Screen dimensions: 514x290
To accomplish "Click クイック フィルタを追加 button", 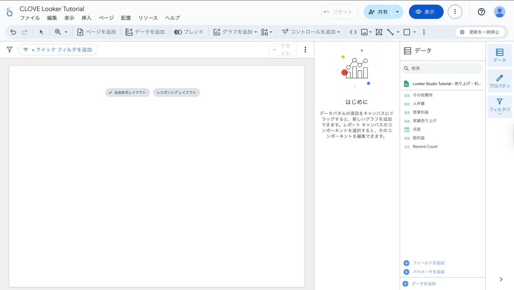I will point(58,50).
